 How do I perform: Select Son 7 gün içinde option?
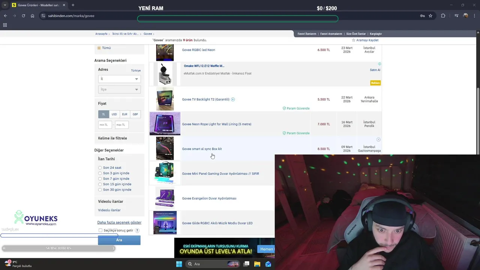click(100, 179)
